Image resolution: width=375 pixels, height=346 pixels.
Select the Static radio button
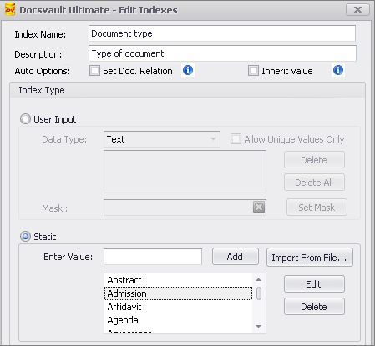(25, 237)
